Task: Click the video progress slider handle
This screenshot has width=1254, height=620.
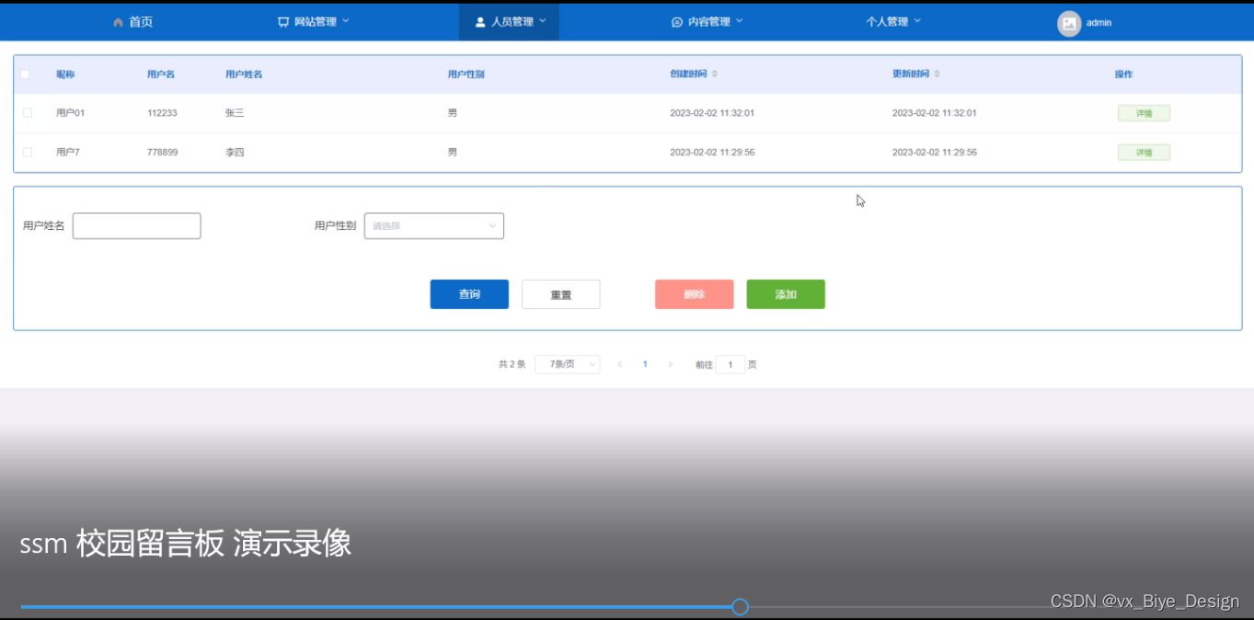Action: [740, 607]
